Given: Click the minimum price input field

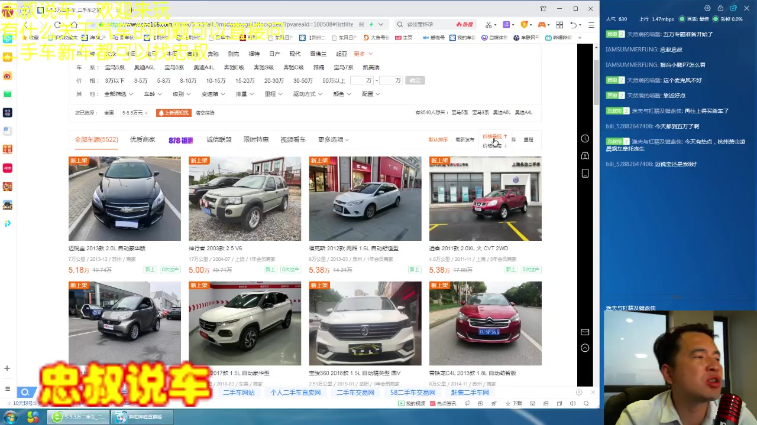Looking at the screenshot, I should tap(362, 80).
